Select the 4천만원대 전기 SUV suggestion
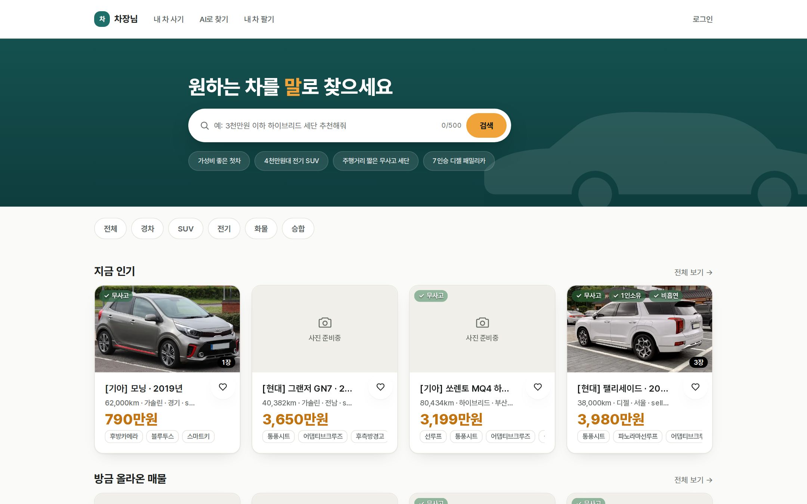Screen dimensions: 807x504 click(x=291, y=161)
